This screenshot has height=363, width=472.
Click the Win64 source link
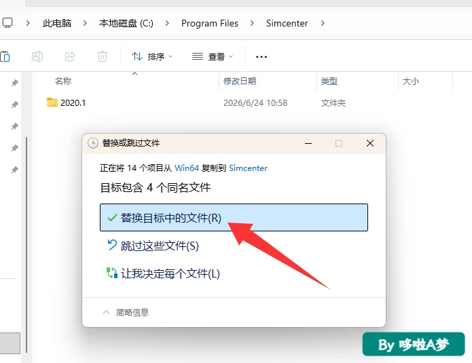[187, 168]
